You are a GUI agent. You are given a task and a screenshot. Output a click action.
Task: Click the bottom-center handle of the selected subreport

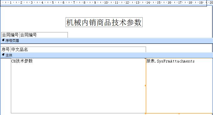pyautogui.click(x=179, y=114)
